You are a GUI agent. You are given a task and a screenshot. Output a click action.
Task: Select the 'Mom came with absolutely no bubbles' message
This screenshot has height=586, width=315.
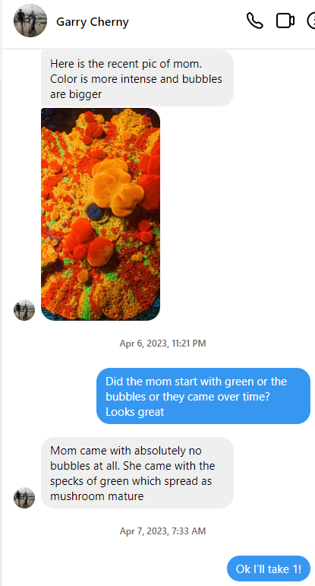tap(137, 473)
